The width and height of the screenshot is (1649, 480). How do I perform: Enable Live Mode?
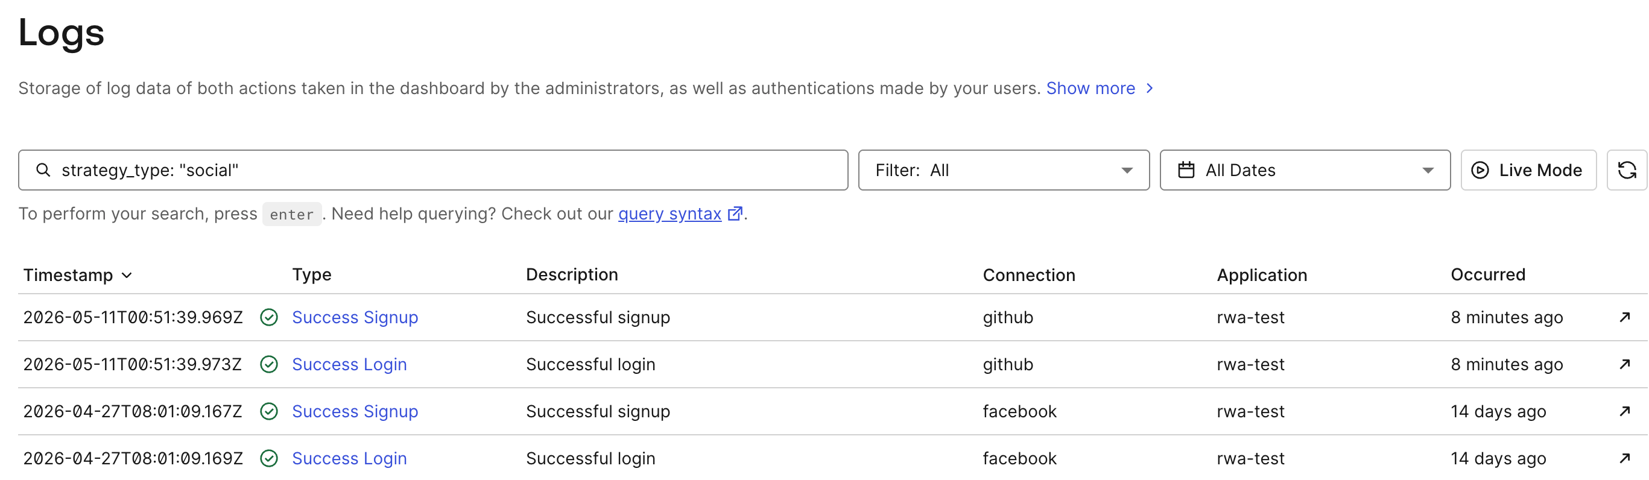click(1528, 170)
